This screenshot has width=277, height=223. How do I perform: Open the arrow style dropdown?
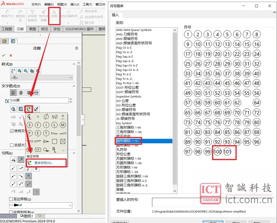41,205
